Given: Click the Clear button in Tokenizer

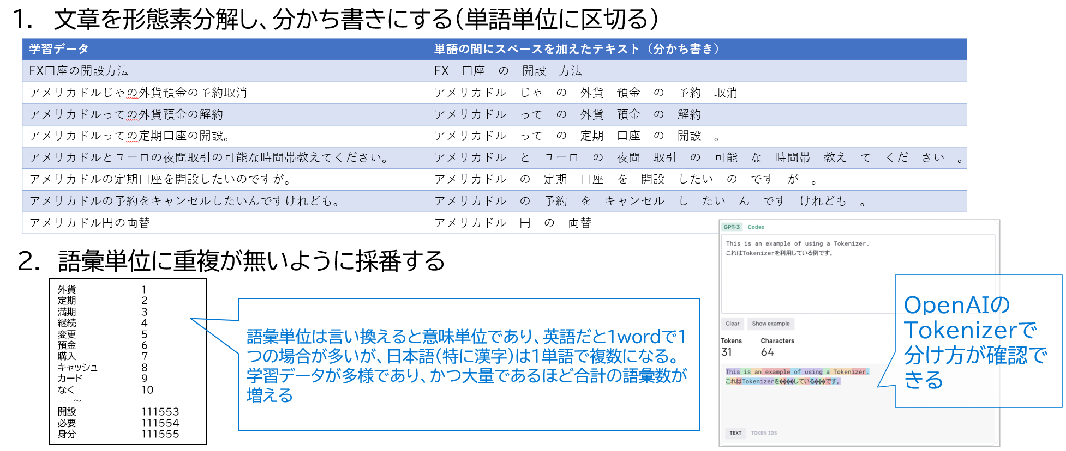Looking at the screenshot, I should click(x=732, y=324).
